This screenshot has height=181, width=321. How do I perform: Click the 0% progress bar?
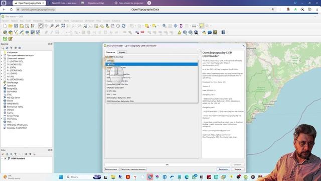pos(167,164)
